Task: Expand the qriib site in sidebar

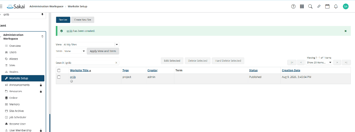Action: (0, 15)
